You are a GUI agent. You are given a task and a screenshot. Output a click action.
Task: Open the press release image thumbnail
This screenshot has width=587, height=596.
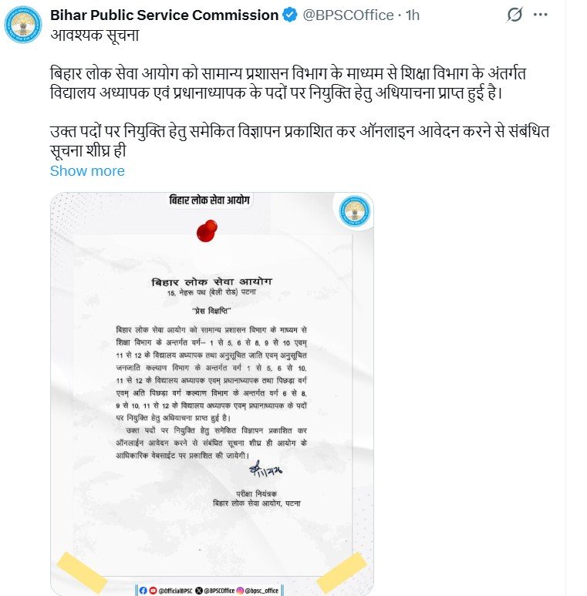212,394
